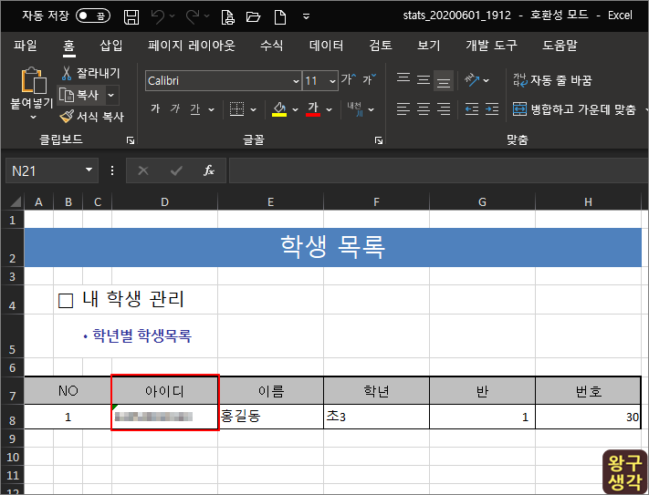Toggle bold 가 formatting
649x495 pixels.
point(155,109)
